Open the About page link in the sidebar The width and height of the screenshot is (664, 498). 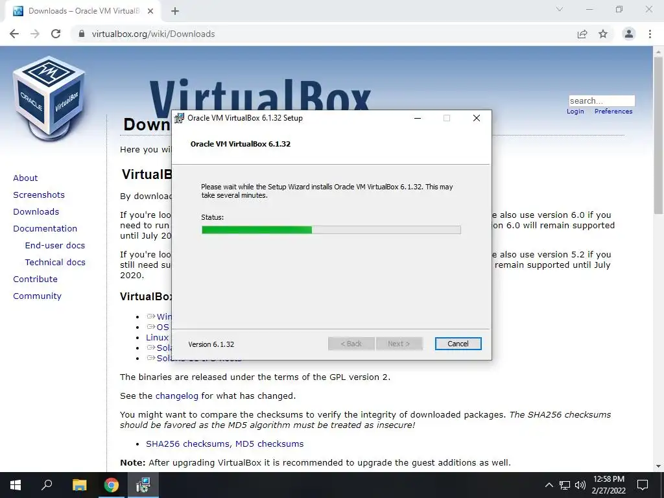(25, 178)
